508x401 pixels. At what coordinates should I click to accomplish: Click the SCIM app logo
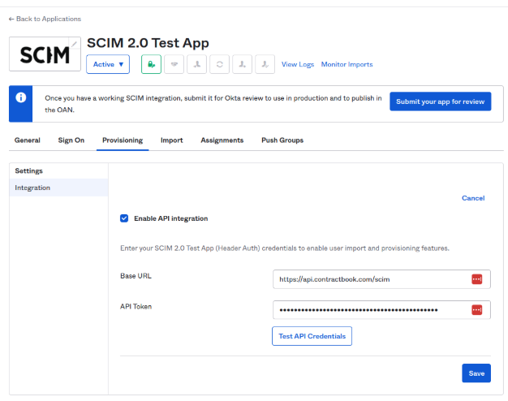coord(45,54)
